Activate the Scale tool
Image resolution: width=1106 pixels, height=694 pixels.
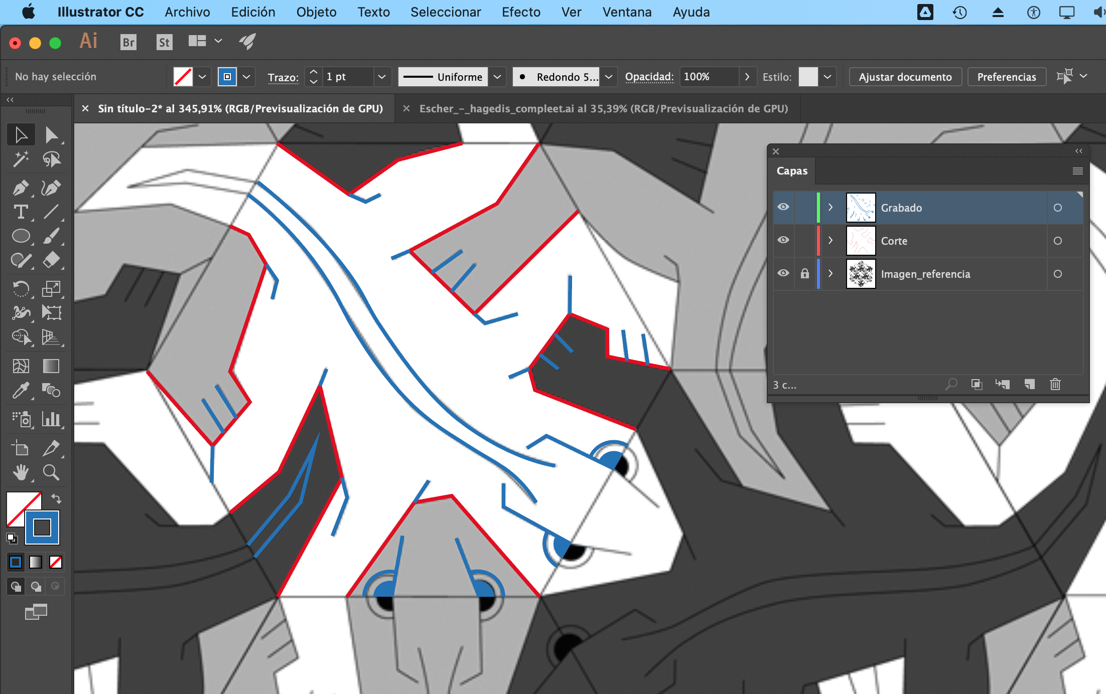pos(51,288)
